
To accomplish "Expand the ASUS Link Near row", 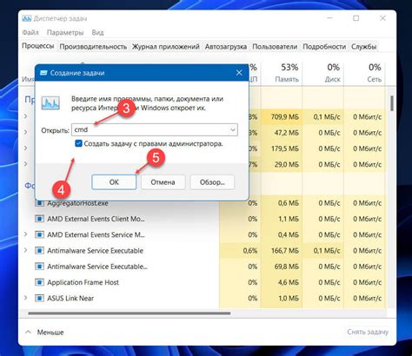I will coord(25,298).
